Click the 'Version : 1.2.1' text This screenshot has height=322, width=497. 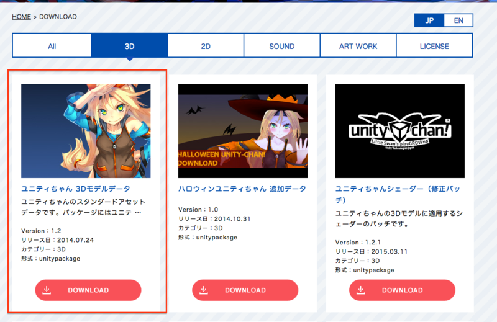pyautogui.click(x=358, y=242)
